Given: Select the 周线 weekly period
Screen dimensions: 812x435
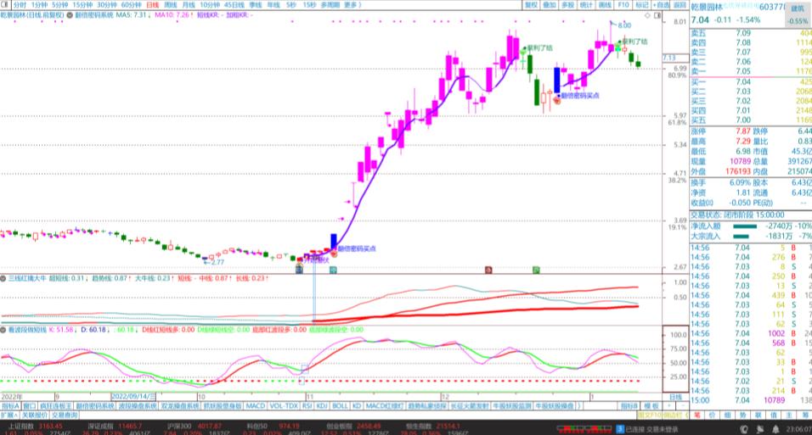Looking at the screenshot, I should (171, 4).
